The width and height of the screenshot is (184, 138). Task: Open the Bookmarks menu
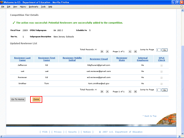click(34, 7)
